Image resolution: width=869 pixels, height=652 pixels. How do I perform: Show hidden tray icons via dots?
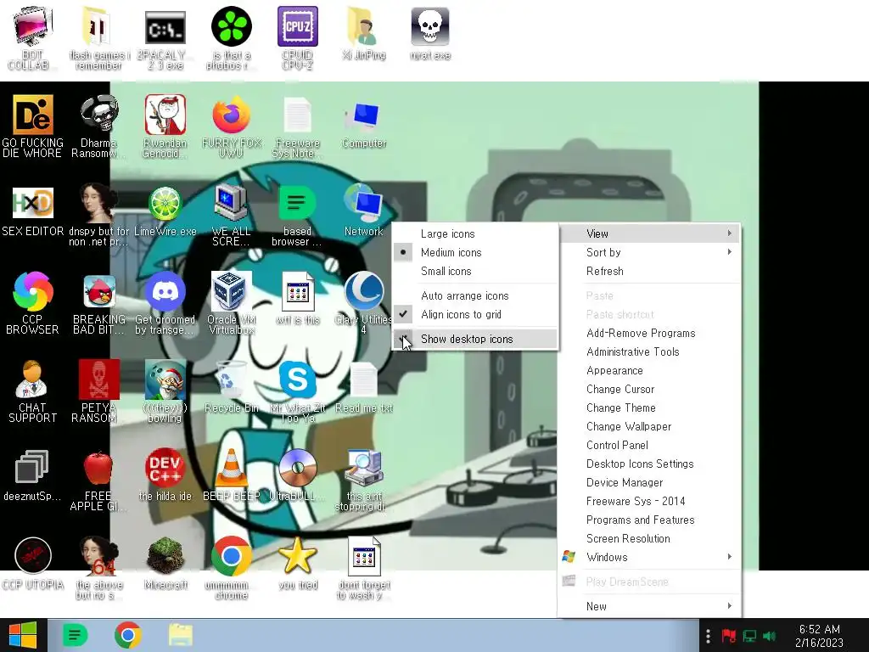click(x=708, y=635)
